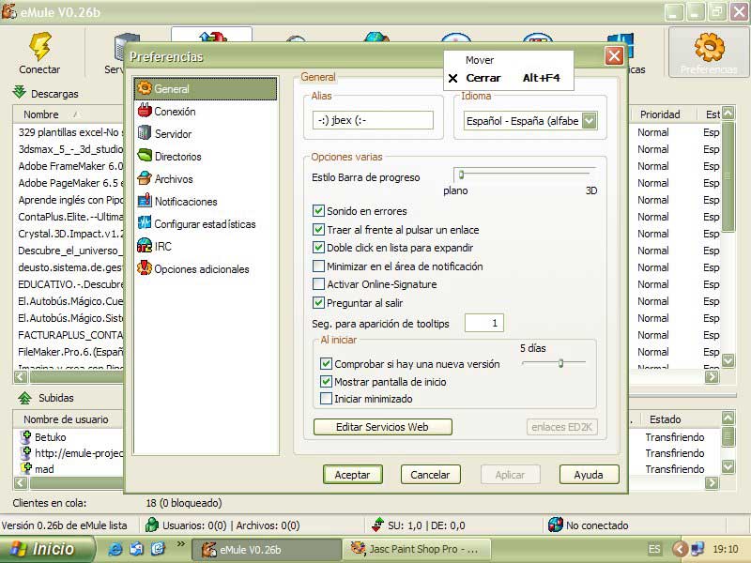Launch Internet Explorer from quick launch

[x=115, y=549]
